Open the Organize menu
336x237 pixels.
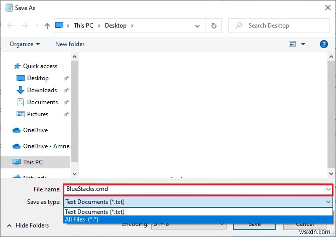coord(25,44)
